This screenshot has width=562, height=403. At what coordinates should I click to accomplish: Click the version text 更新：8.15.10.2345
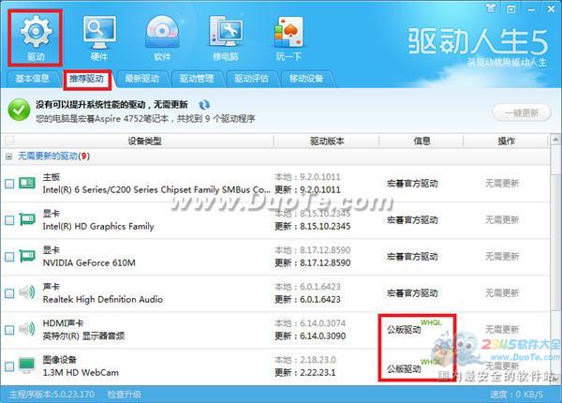[313, 226]
